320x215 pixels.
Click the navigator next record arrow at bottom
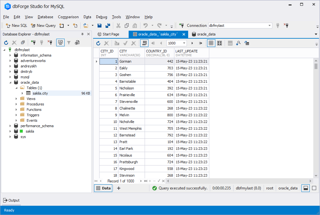(x=141, y=181)
